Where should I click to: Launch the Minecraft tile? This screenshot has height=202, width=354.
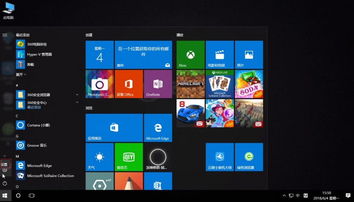coord(191,84)
